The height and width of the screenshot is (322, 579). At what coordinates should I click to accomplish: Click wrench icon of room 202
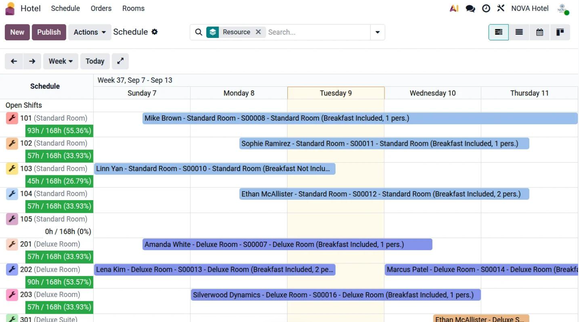pyautogui.click(x=12, y=269)
